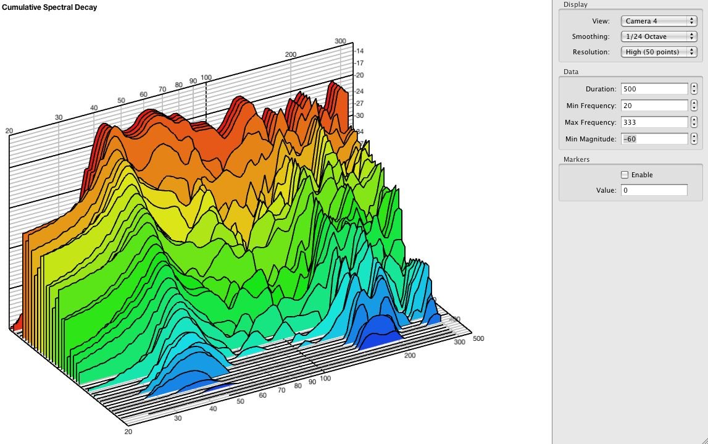Click the Duration input field
708x444 pixels.
(654, 89)
